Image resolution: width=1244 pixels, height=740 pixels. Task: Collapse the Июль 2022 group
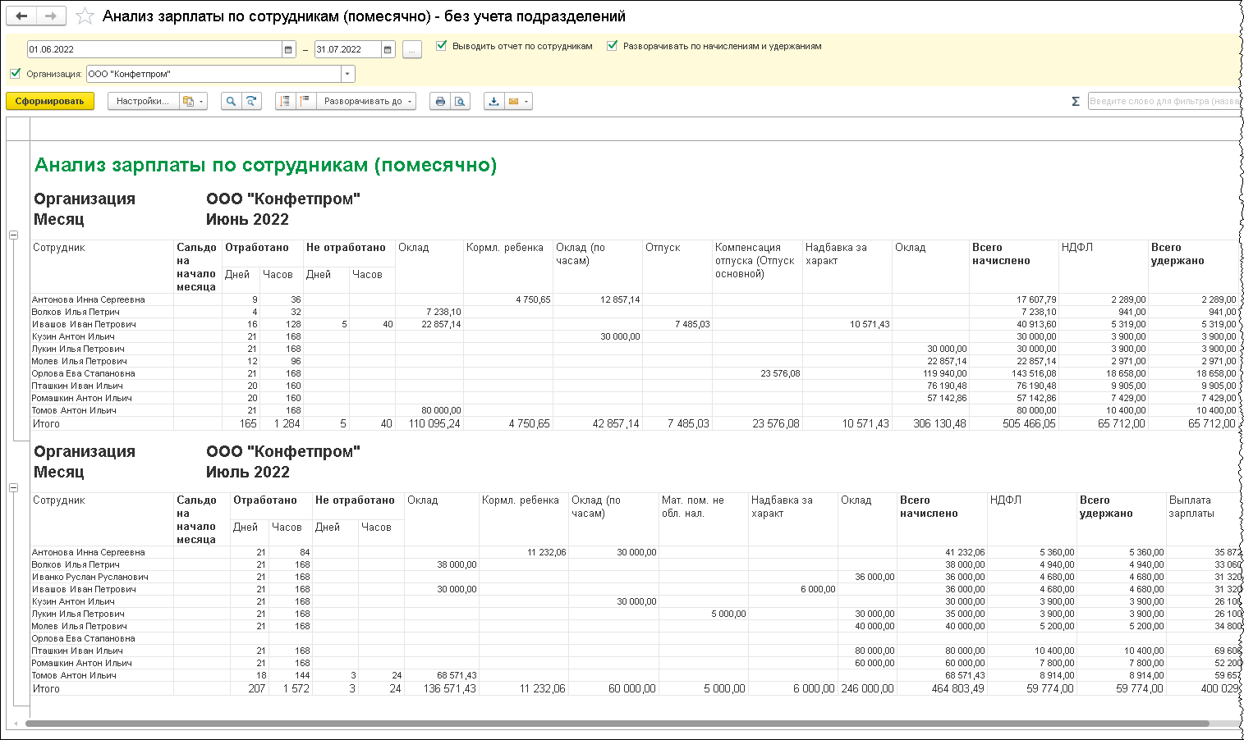click(x=13, y=487)
